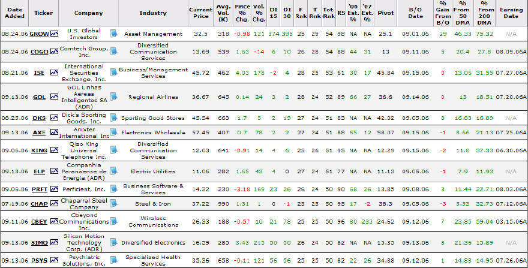Screen dimensions: 528x268
Task: Open the PRFT ticker link
Action: [40, 189]
